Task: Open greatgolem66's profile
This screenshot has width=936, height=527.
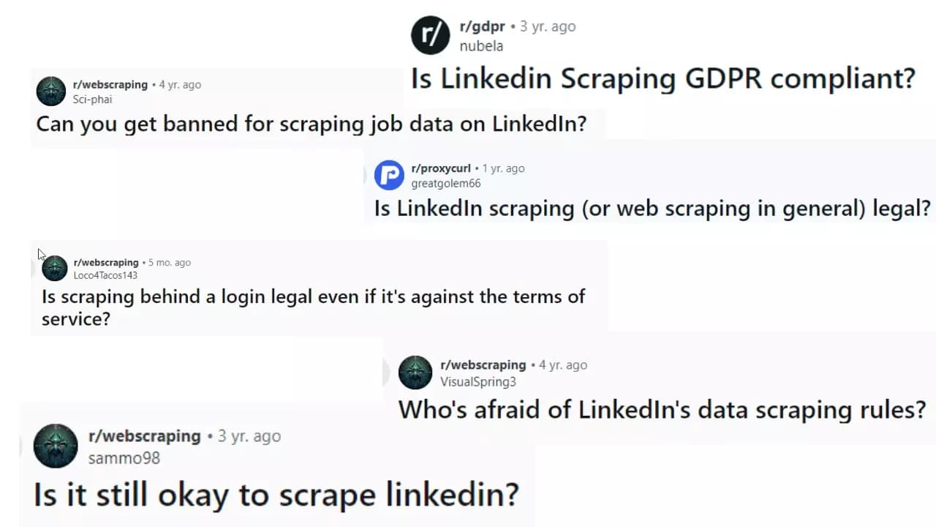Action: [x=445, y=183]
